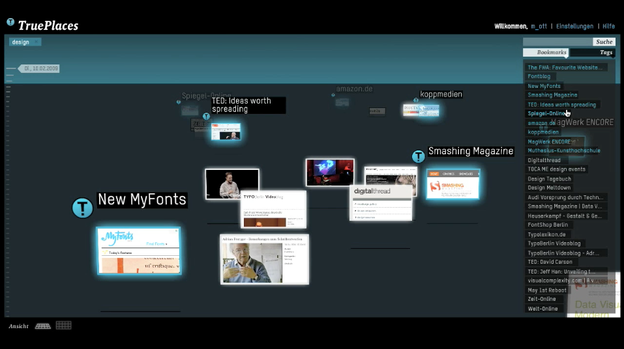Click the T marker above the TED thumbnail
This screenshot has width=624, height=349.
coord(206,117)
